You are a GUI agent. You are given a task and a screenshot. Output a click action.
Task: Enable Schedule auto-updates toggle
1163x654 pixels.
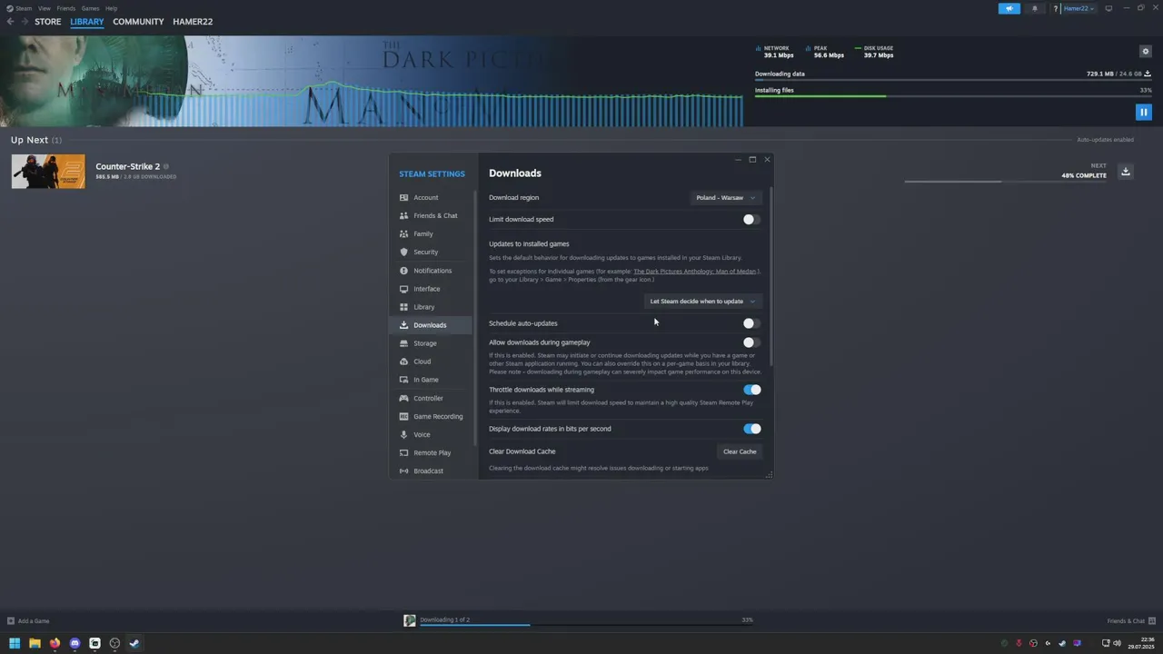tap(750, 323)
